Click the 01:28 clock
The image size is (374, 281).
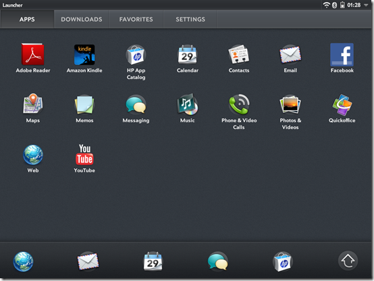[354, 5]
